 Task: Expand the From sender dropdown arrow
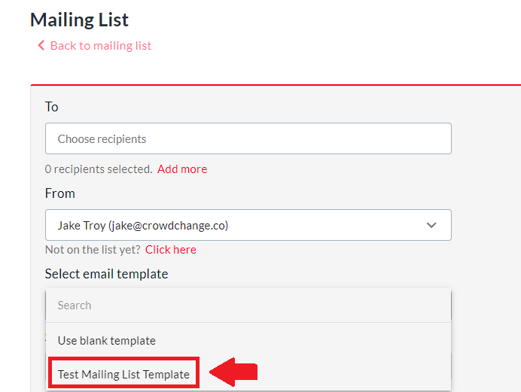tap(431, 225)
